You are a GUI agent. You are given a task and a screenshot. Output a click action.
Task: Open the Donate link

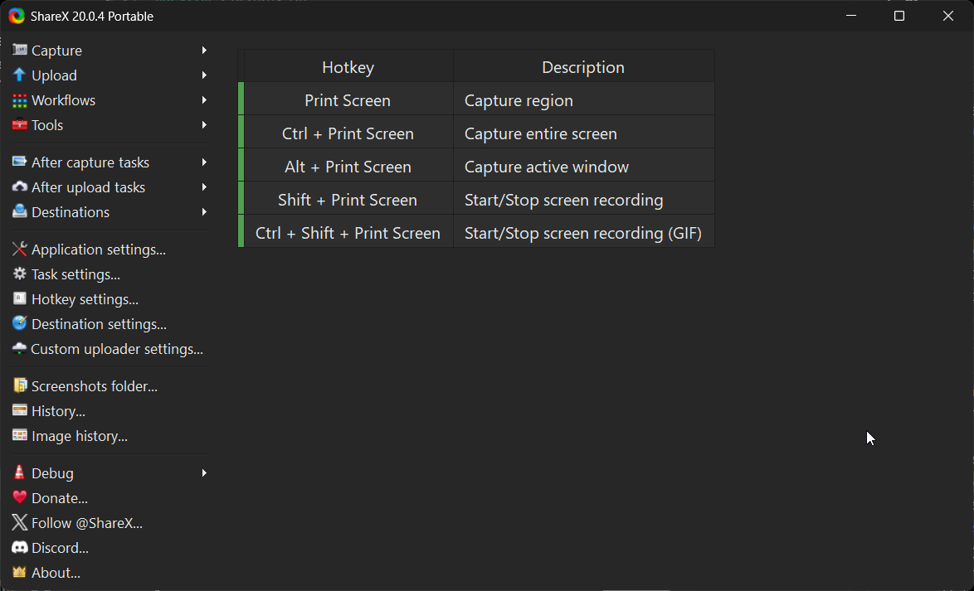[110, 497]
